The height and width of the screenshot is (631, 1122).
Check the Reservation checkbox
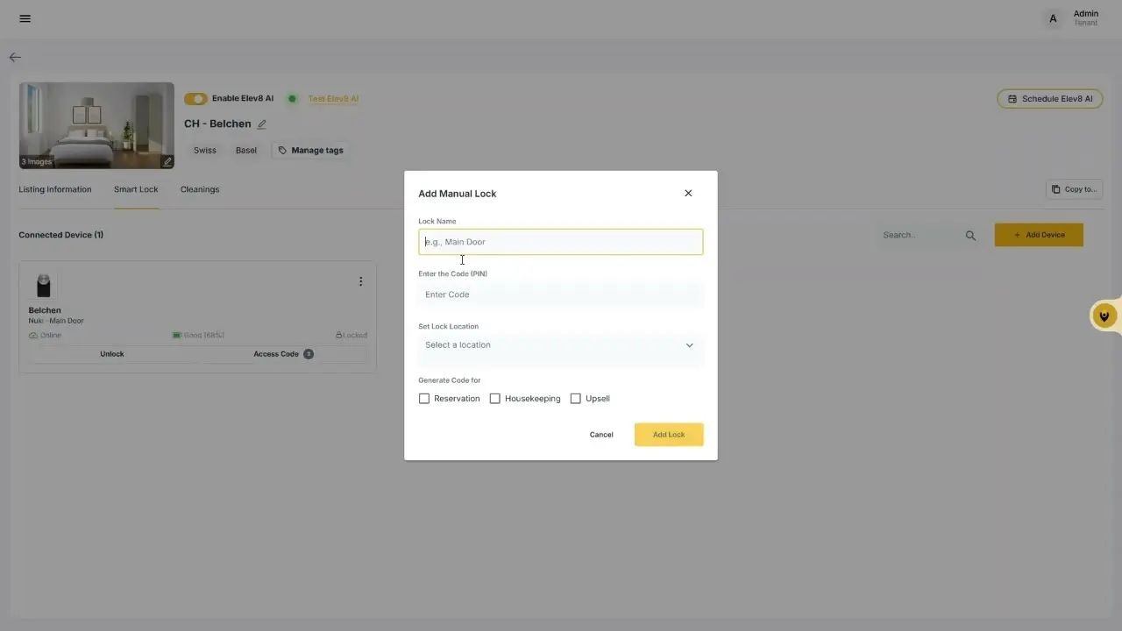[424, 399]
